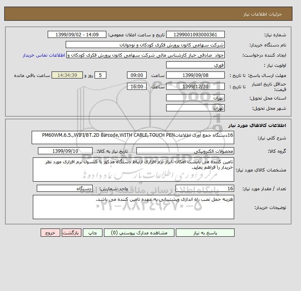Screen dimensions: 301x291
Task: Click the تاریخ نیاز به کالا label
Action: (112, 151)
